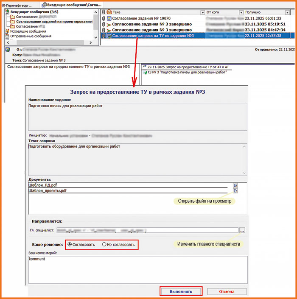The height and width of the screenshot is (299, 297).
Task: Click ellipsis button to change Гл. специалист
Action: [242, 231]
